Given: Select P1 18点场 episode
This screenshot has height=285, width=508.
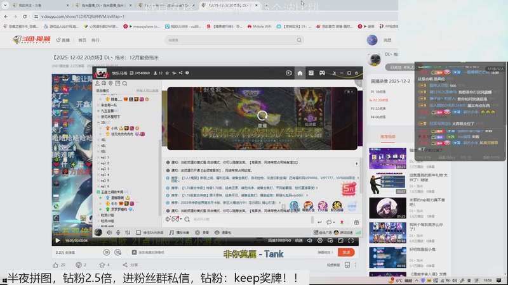Looking at the screenshot, I should tap(378, 92).
